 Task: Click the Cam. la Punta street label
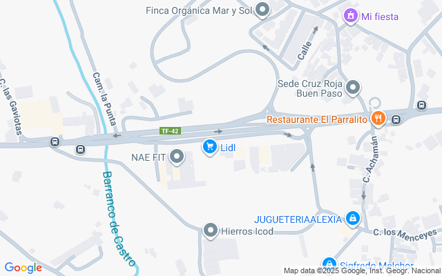tap(104, 99)
